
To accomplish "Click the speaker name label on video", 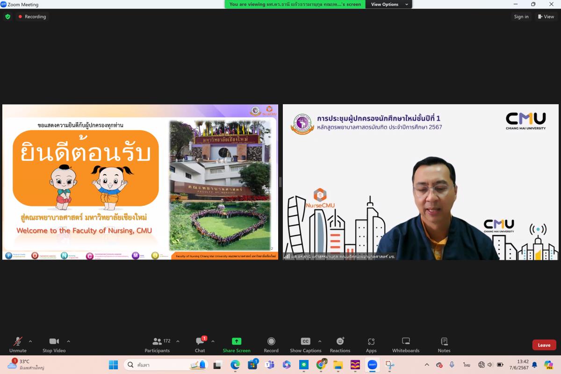I will click(340, 256).
